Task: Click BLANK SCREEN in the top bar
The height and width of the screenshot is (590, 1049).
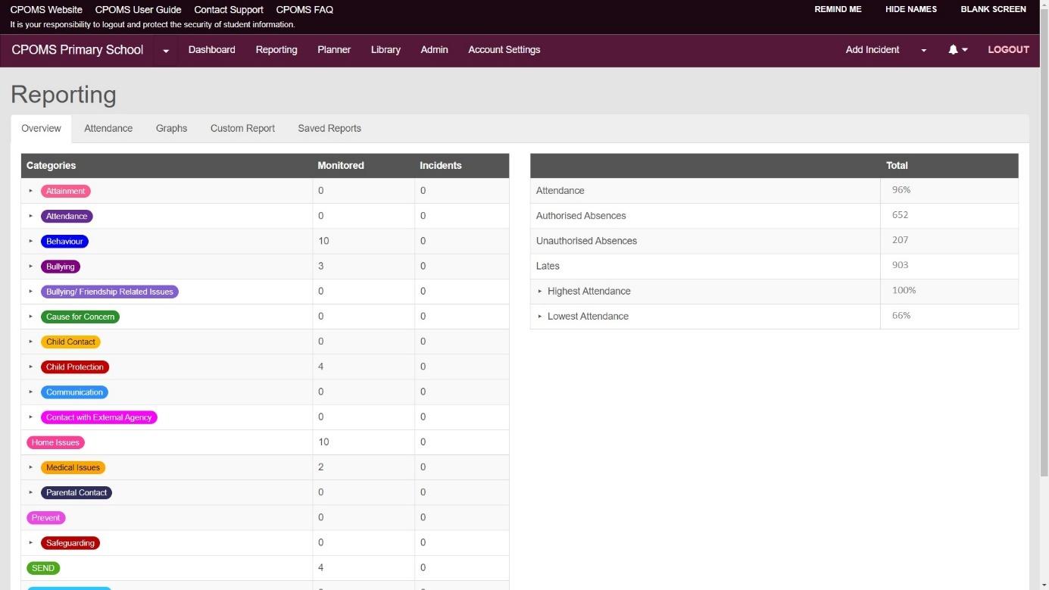Action: click(993, 10)
